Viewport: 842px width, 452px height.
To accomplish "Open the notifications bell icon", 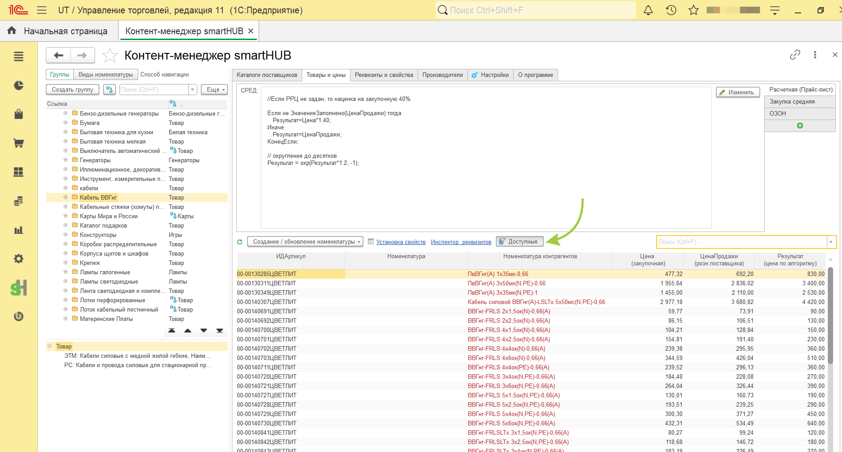I will point(648,10).
